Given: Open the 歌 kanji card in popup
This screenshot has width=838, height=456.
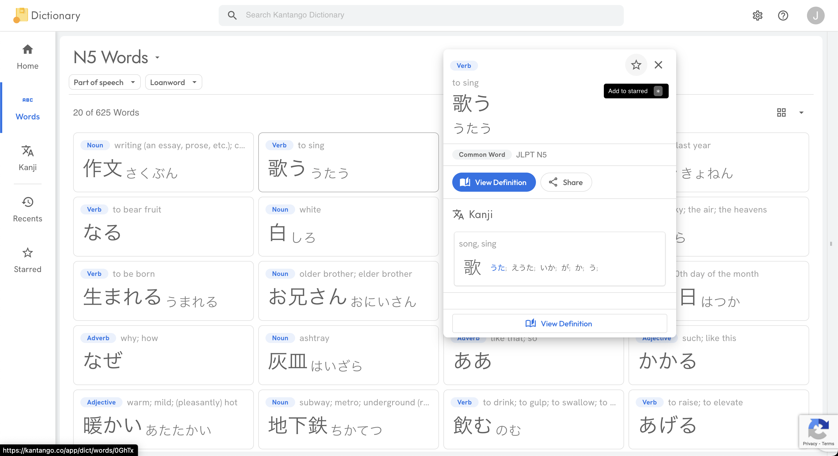Looking at the screenshot, I should tap(559, 259).
